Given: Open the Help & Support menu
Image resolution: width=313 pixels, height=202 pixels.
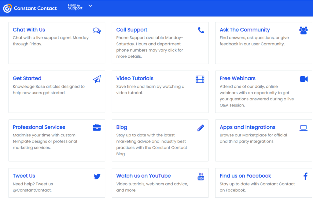Looking at the screenshot, I should [x=75, y=7].
